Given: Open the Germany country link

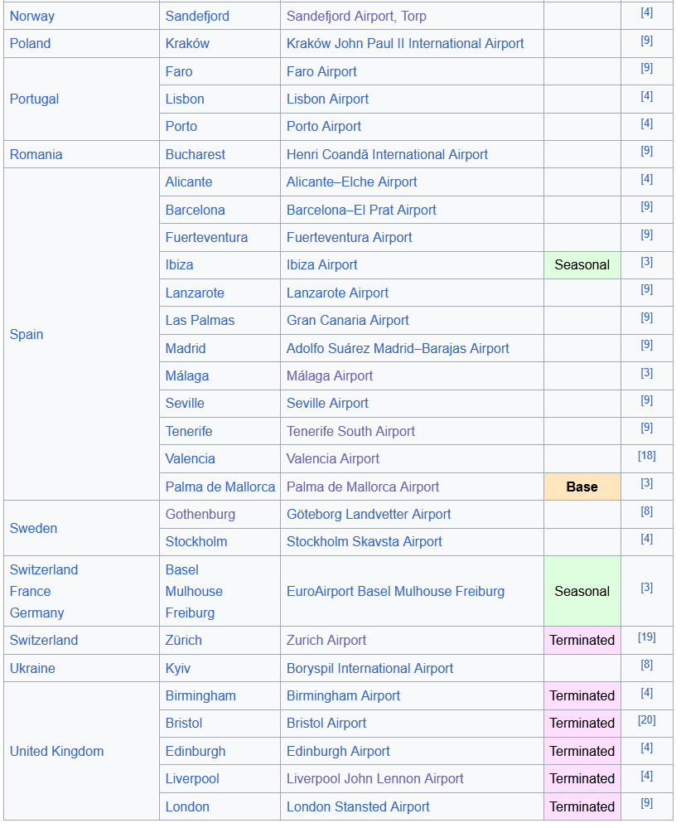Looking at the screenshot, I should (x=37, y=613).
